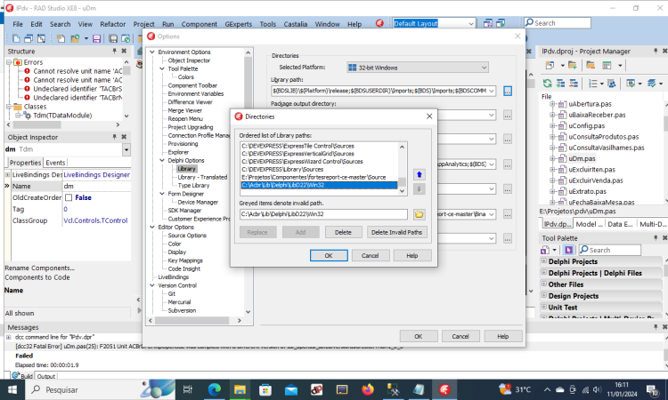The height and width of the screenshot is (400, 668).
Task: Browse for folder in Directories dialog
Action: [x=419, y=214]
